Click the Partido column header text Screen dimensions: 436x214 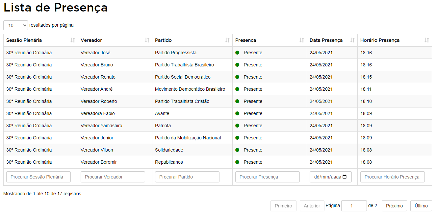[163, 40]
